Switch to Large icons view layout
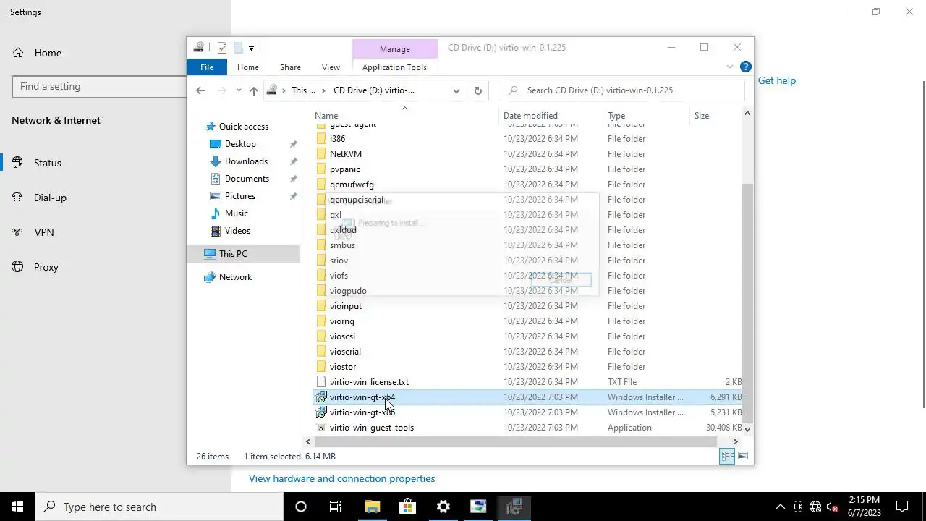Viewport: 926px width, 521px height. tap(743, 456)
